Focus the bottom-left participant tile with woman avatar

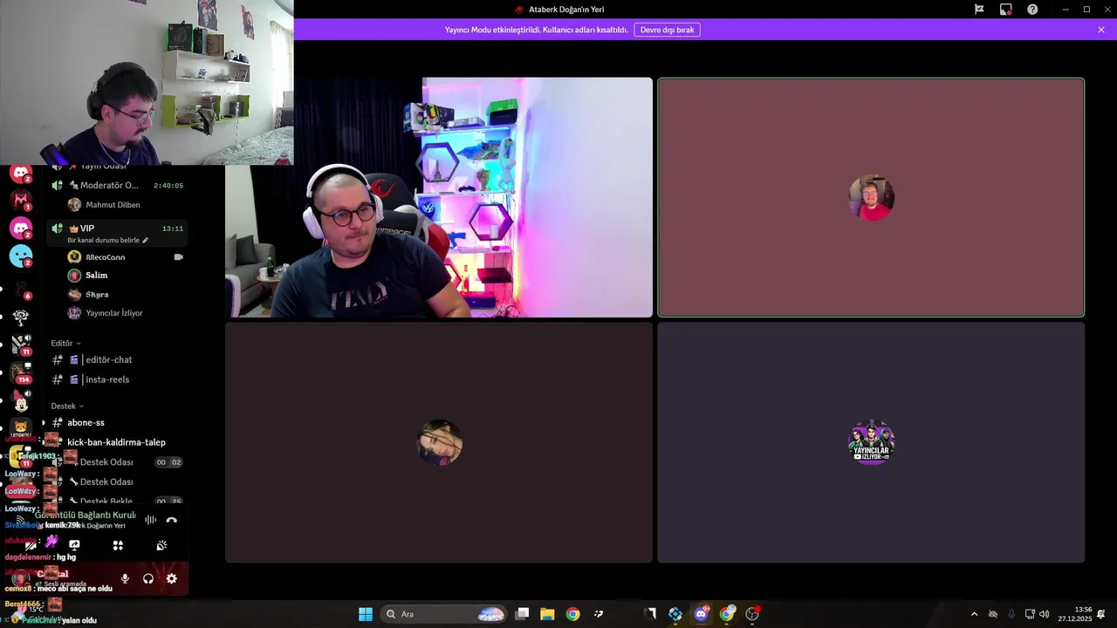pyautogui.click(x=439, y=443)
